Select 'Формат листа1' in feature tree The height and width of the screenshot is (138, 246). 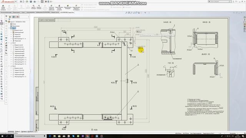[19, 30]
